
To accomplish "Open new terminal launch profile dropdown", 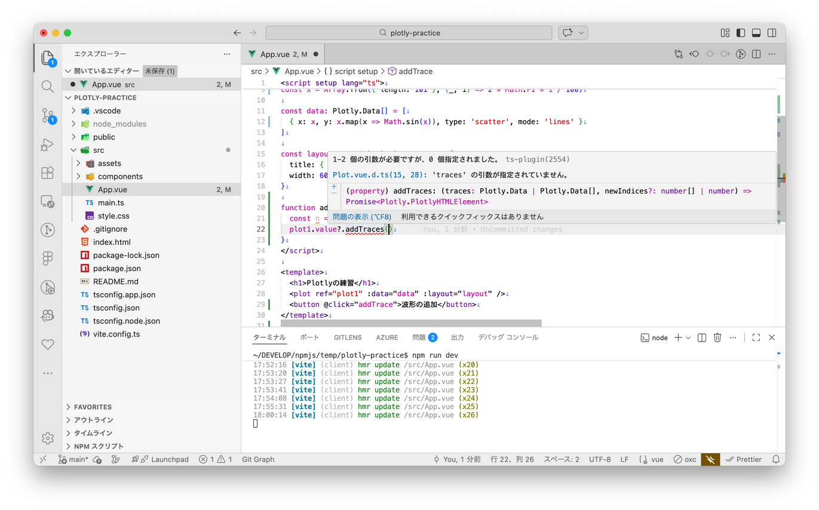I will [x=688, y=337].
